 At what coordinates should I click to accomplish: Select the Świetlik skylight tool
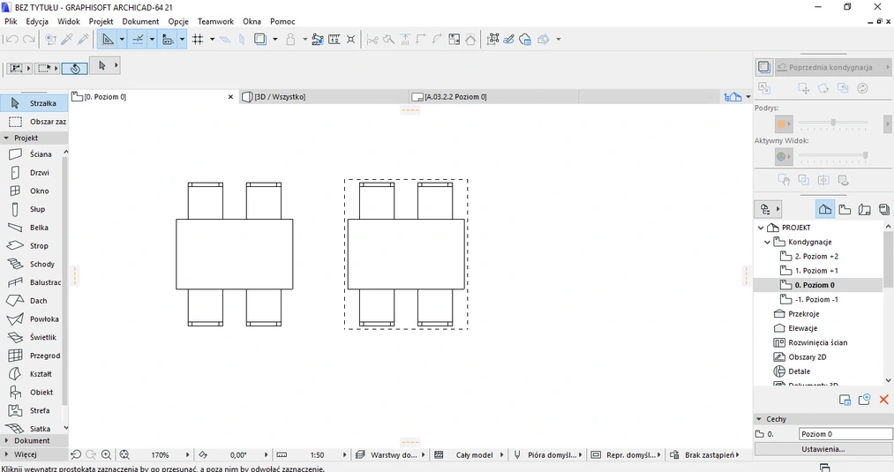tap(32, 337)
